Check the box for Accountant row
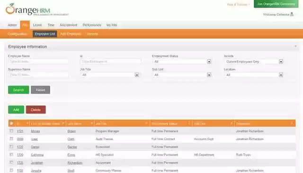 (x=11, y=163)
